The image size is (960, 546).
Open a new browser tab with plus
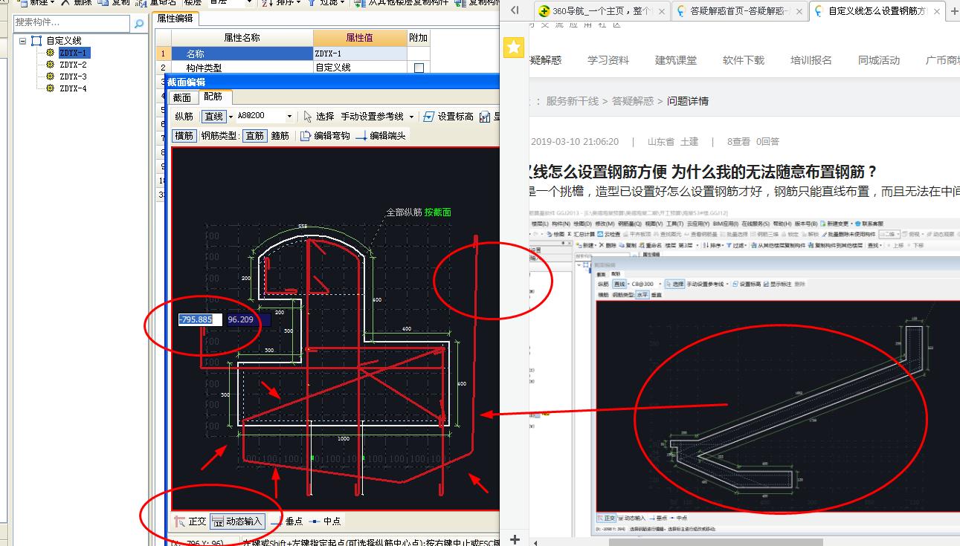953,11
